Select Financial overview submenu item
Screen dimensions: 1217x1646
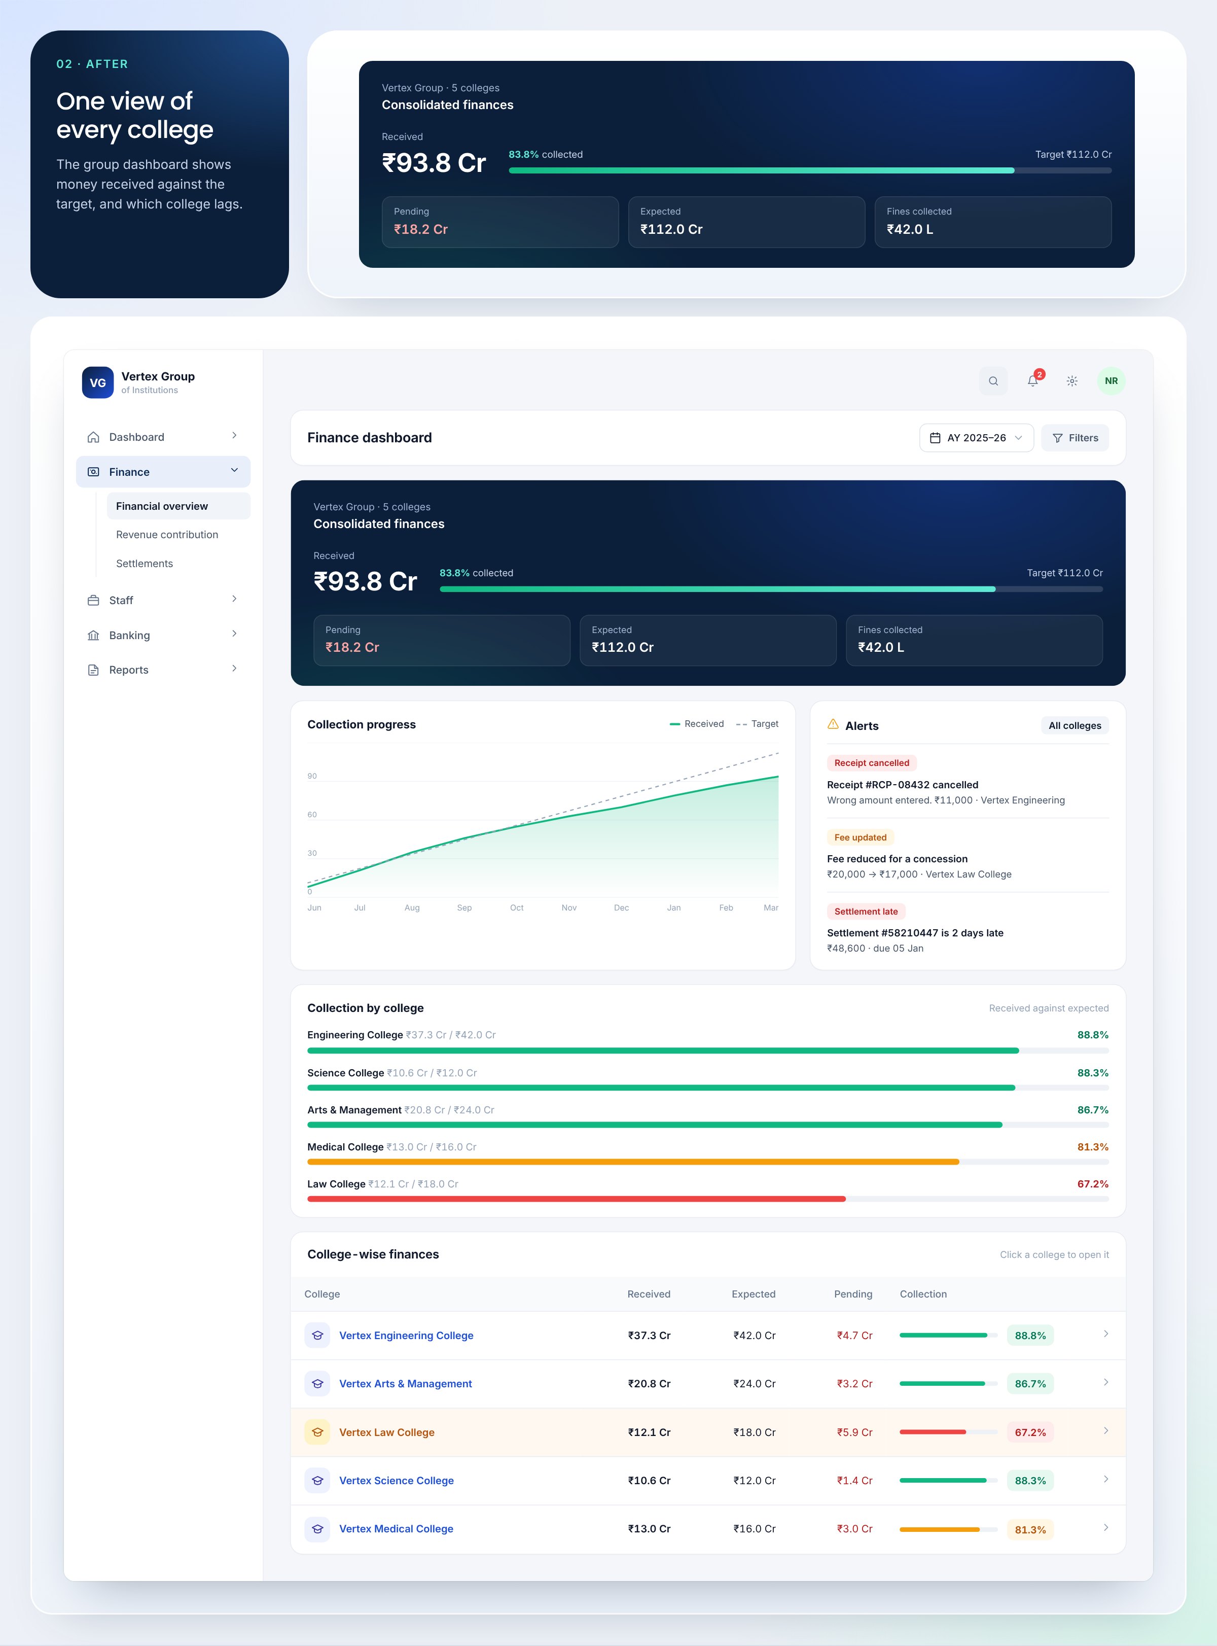click(x=178, y=506)
